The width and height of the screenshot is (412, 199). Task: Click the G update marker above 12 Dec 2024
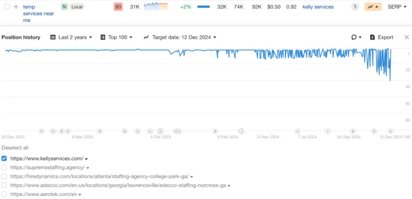[391, 131]
